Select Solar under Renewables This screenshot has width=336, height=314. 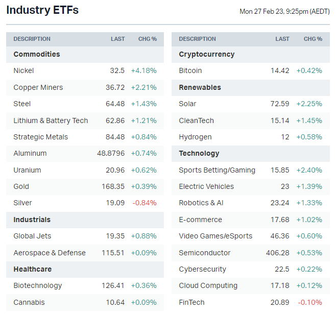coord(188,104)
